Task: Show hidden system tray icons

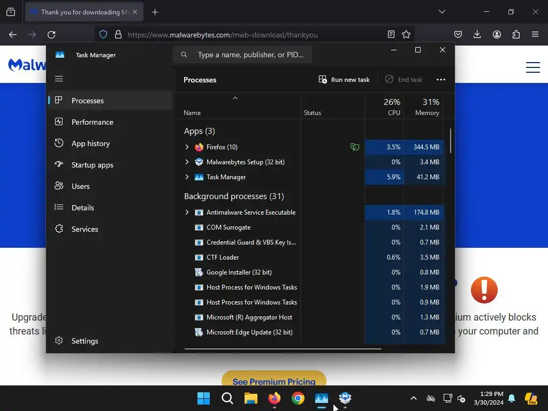Action: pyautogui.click(x=414, y=398)
